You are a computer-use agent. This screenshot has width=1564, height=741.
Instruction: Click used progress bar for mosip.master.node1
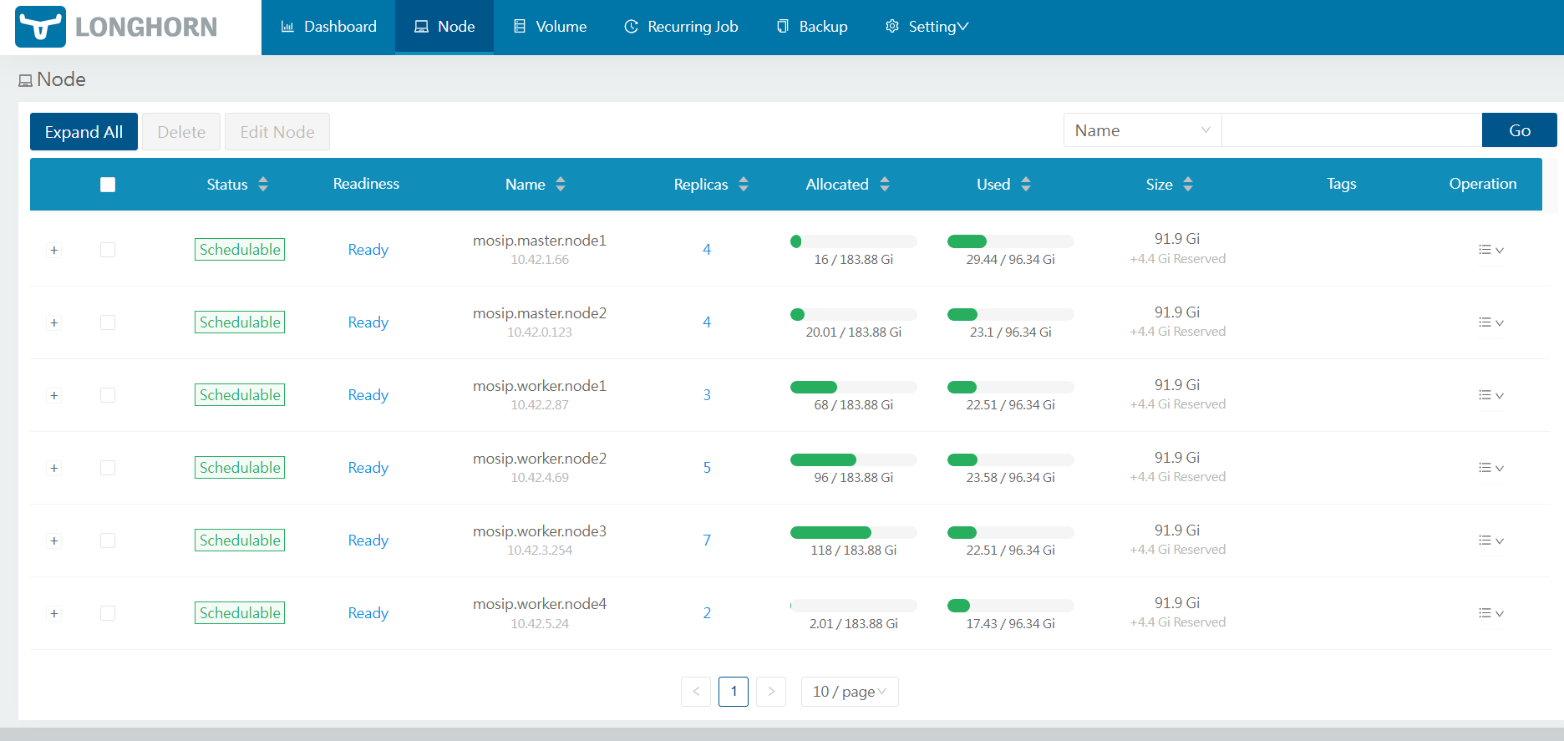[1011, 241]
